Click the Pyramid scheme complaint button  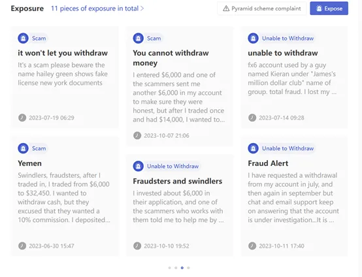[261, 8]
